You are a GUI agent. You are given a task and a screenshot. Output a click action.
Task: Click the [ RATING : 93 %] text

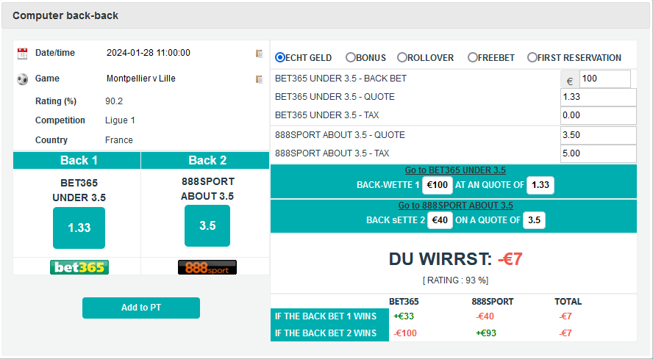point(456,280)
